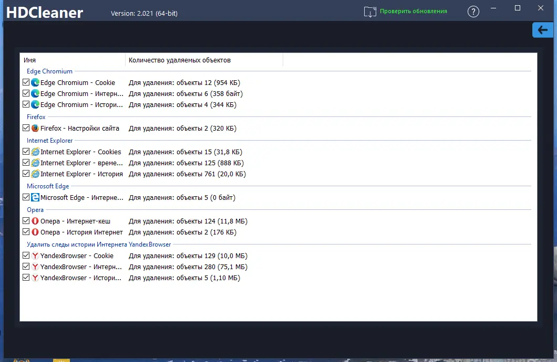Click the Edge Chromium Cookie browser icon
This screenshot has height=362, width=557.
click(35, 82)
